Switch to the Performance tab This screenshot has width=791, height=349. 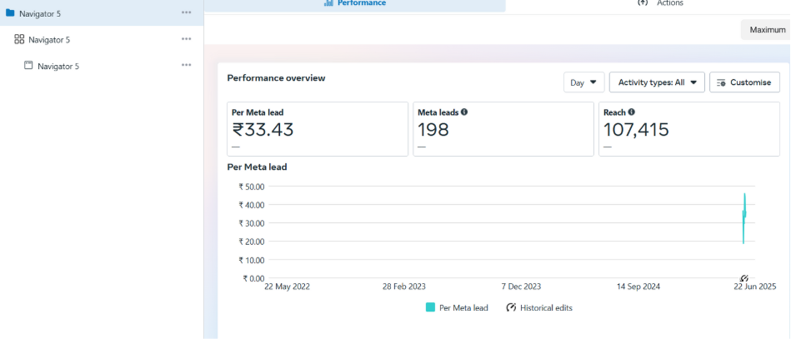click(x=355, y=3)
